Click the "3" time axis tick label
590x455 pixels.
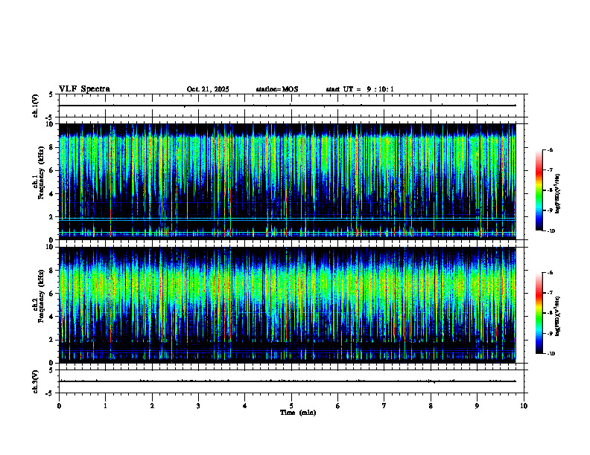click(x=198, y=406)
